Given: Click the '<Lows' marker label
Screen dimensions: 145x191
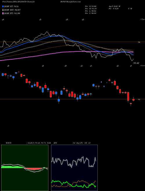Looking at the screenshot, I should click(142, 65).
